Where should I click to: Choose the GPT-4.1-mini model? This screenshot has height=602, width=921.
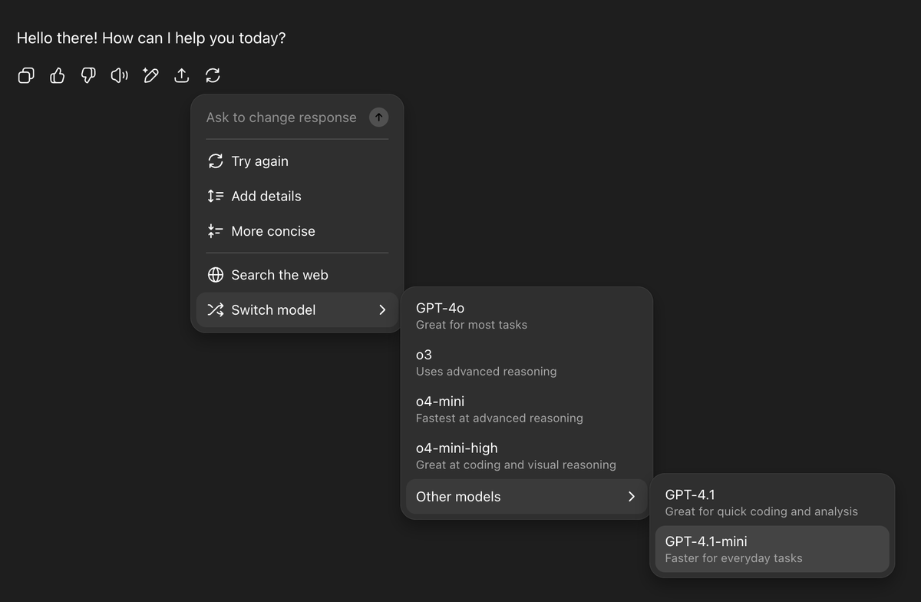tap(772, 549)
